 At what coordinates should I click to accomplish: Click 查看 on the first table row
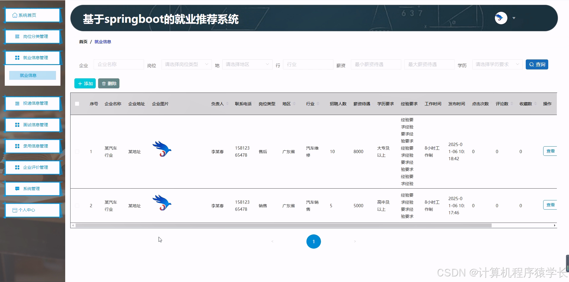click(550, 151)
